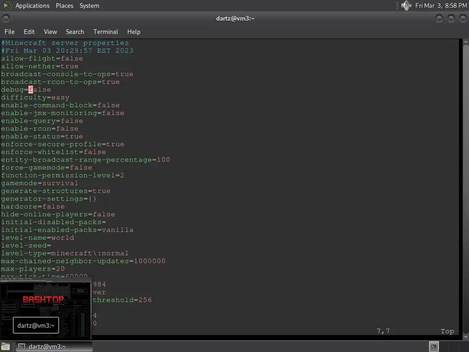Click 'max-chained-neighbor-updates=1000000' line
The image size is (469, 352).
coord(83,261)
